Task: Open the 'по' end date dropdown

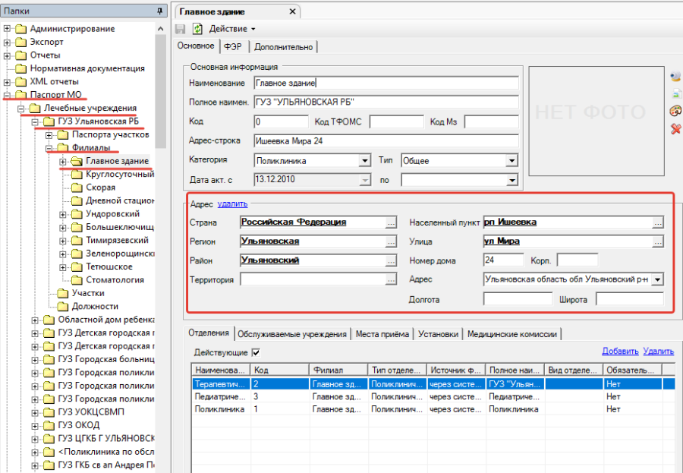Action: click(511, 180)
